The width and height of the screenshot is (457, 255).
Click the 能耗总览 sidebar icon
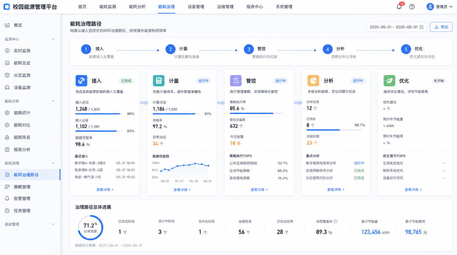click(7, 63)
